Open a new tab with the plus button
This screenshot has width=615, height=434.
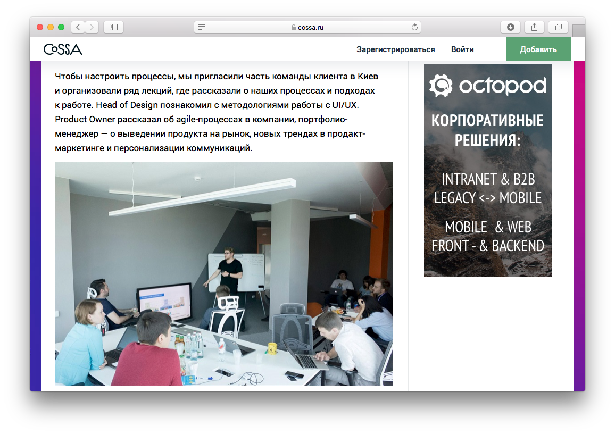coord(579,31)
